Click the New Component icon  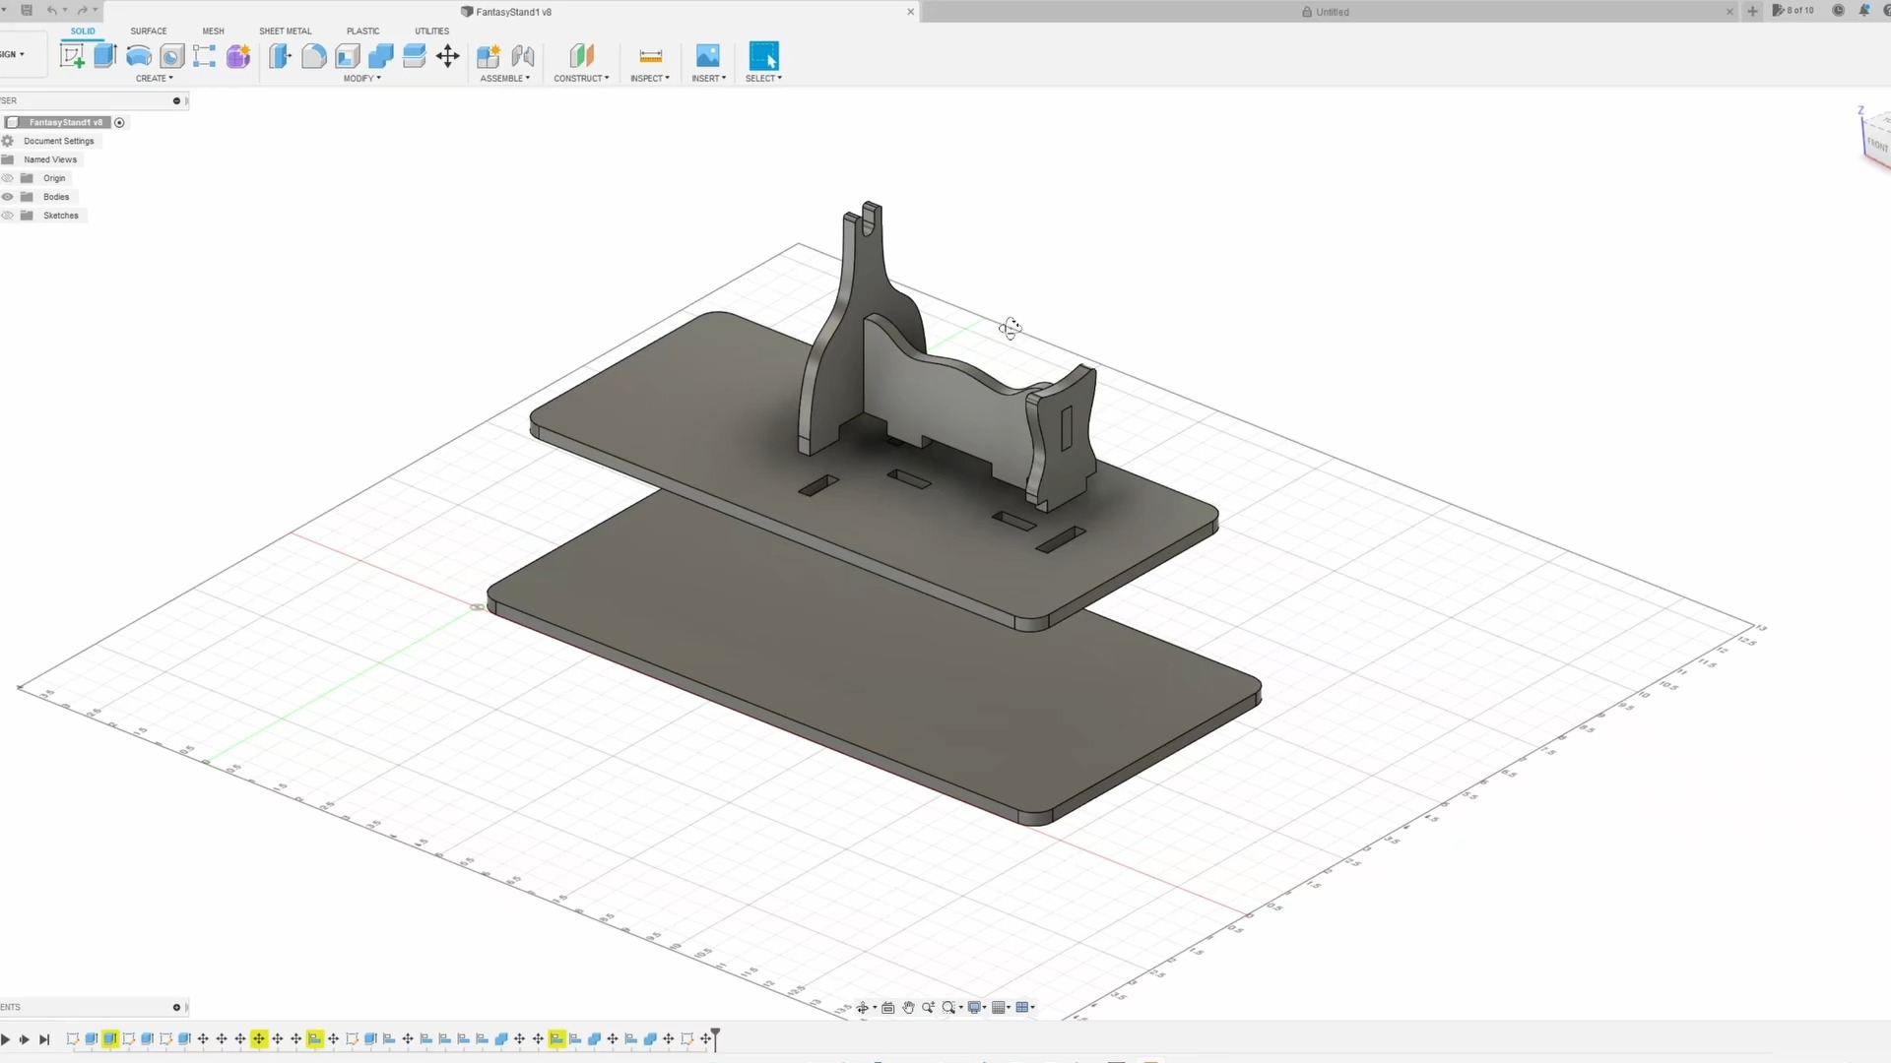[489, 56]
